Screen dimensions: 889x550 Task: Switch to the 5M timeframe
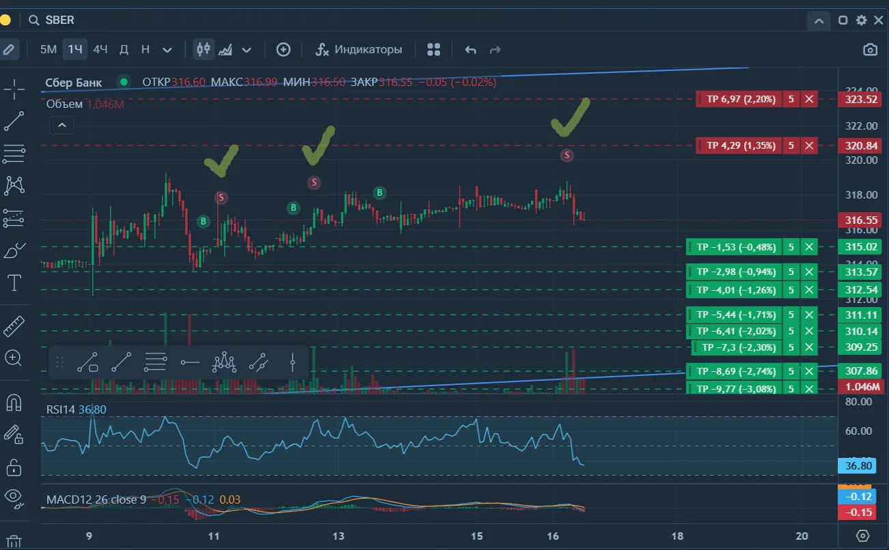coord(49,50)
